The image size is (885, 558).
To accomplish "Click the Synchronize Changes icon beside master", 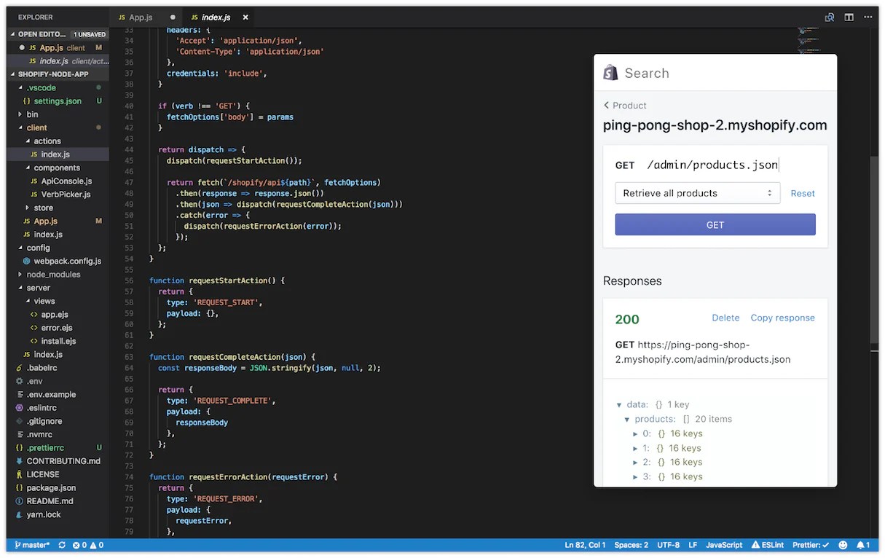I will (62, 544).
